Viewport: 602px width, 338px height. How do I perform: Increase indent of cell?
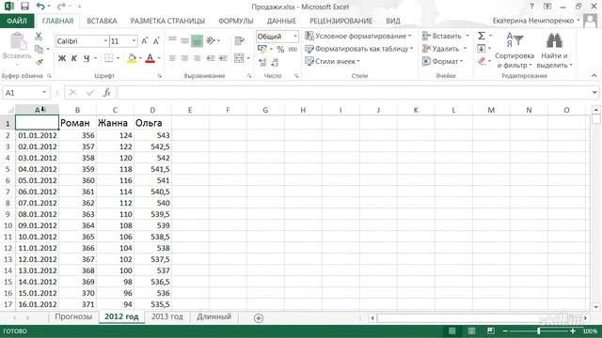tap(223, 58)
